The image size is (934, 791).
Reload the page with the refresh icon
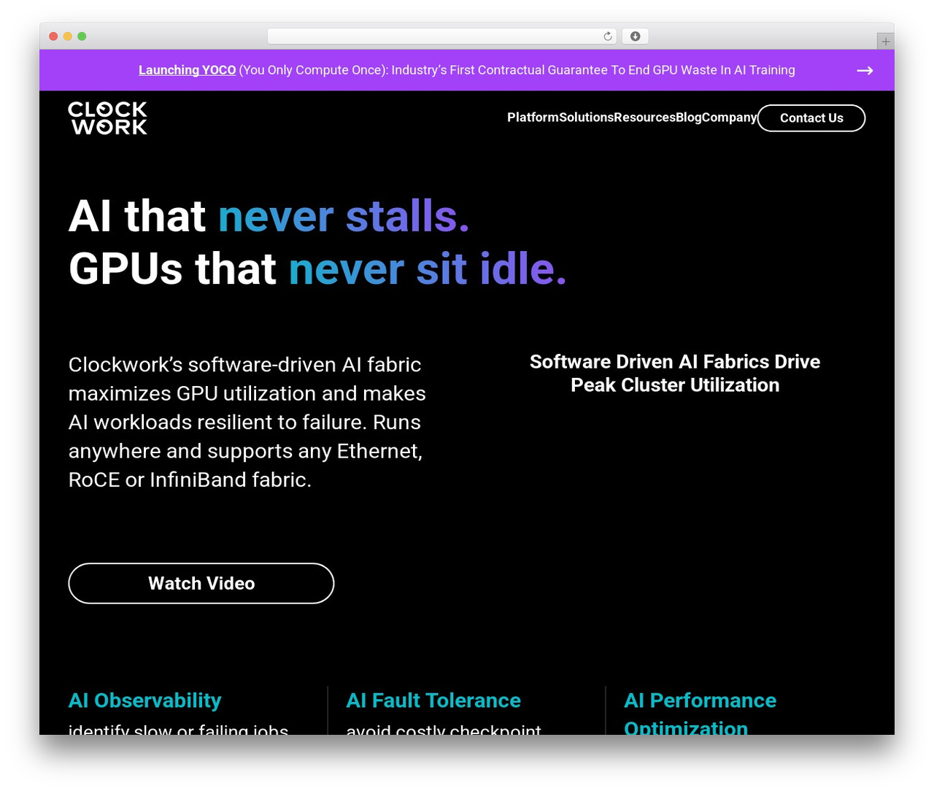point(608,36)
